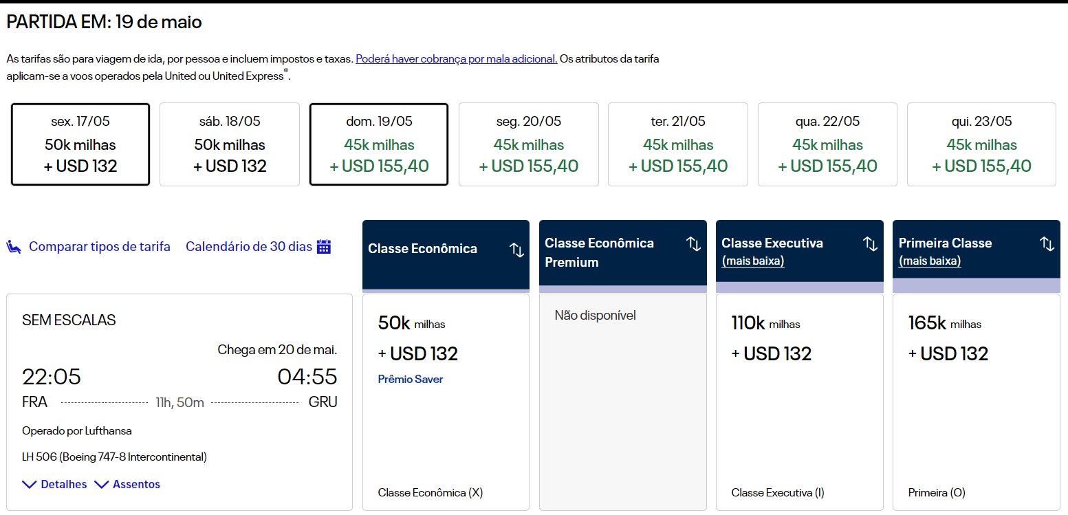Select date qua. 22/05

pos(827,144)
